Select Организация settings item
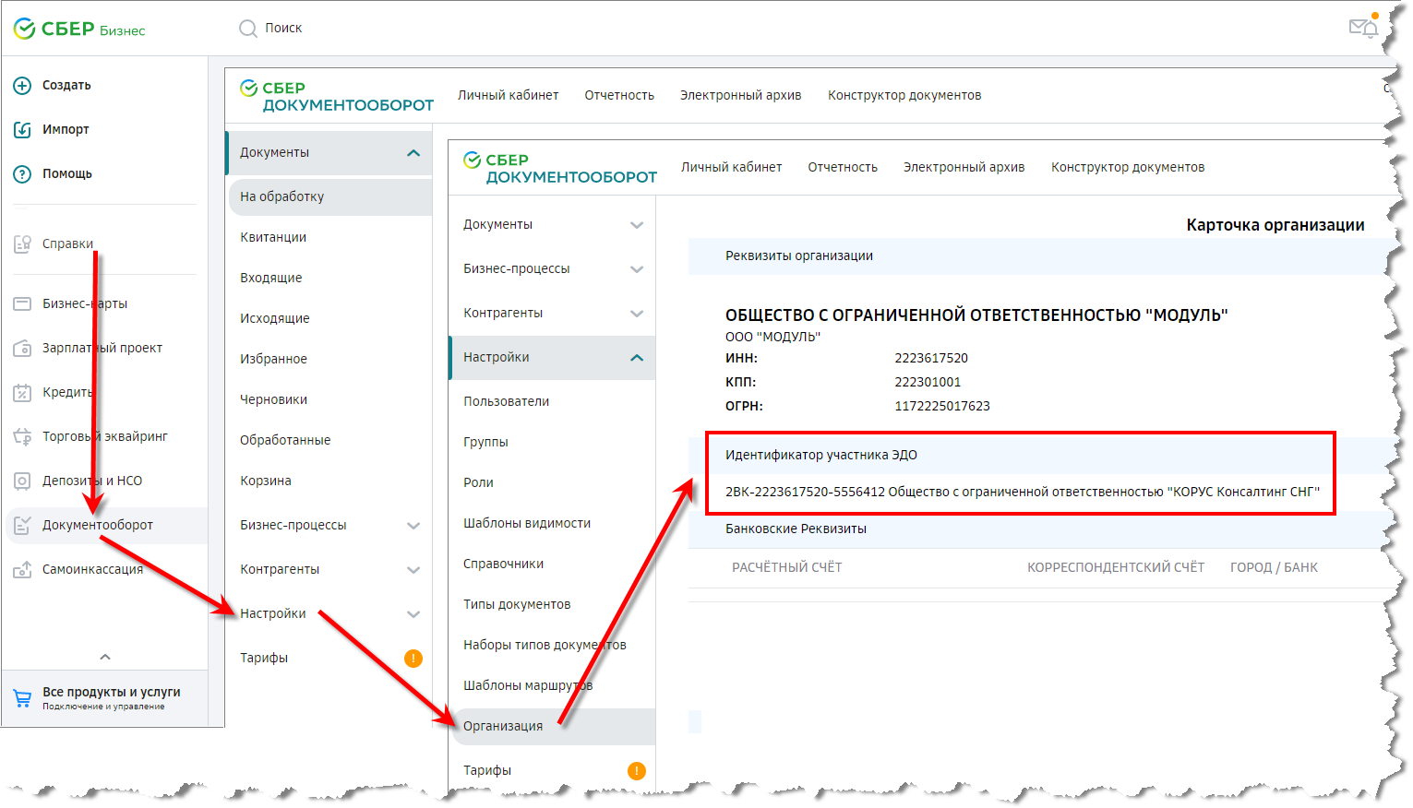The width and height of the screenshot is (1413, 808). 552,726
